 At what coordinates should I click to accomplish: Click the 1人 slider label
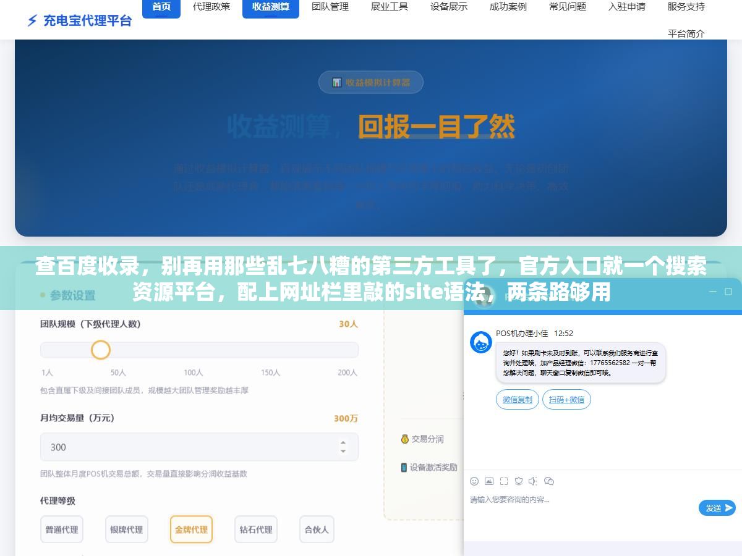pyautogui.click(x=47, y=373)
